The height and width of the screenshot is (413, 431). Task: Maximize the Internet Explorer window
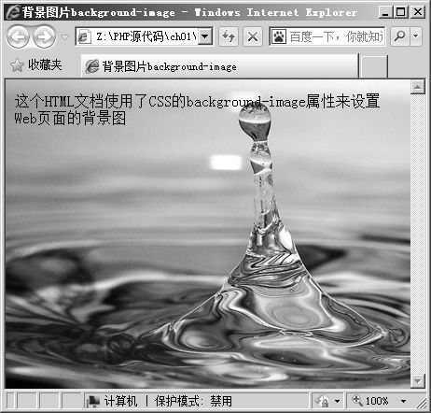click(x=400, y=12)
